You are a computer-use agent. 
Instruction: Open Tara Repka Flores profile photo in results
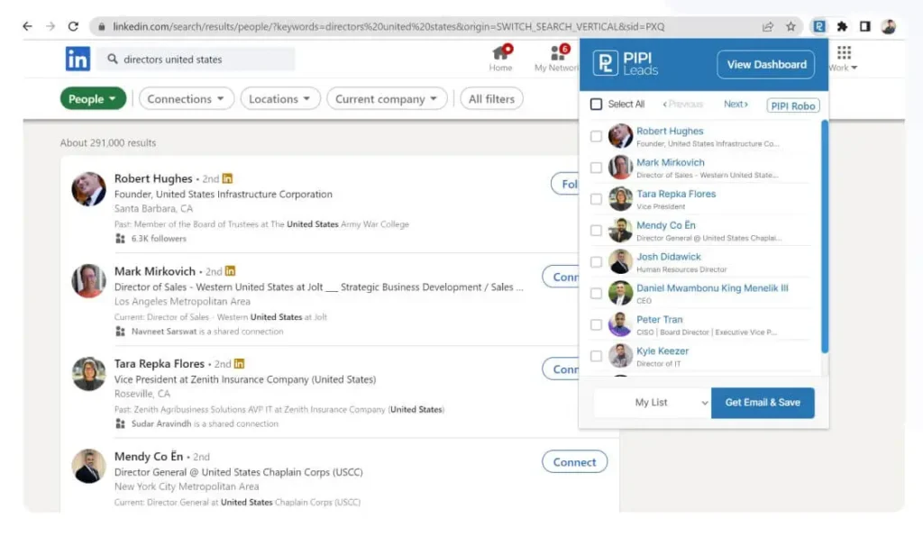click(x=89, y=374)
